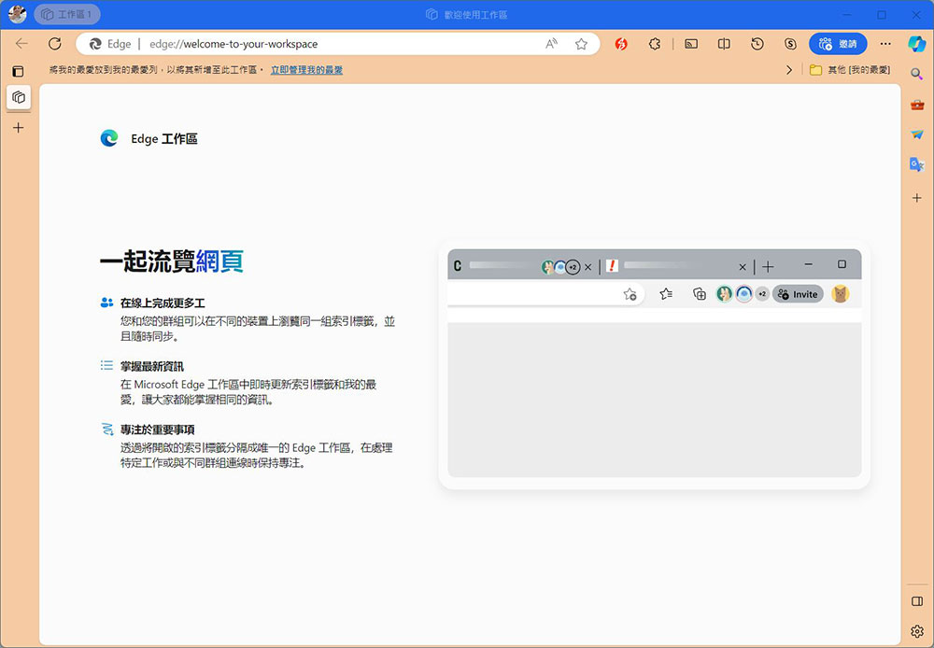Open sidebar paper plane Drop icon
This screenshot has width=934, height=648.
917,134
